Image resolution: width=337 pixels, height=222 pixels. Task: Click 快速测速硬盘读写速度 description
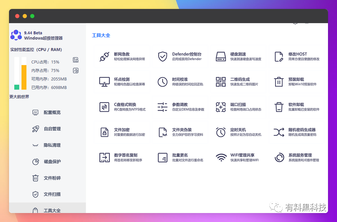(246, 59)
